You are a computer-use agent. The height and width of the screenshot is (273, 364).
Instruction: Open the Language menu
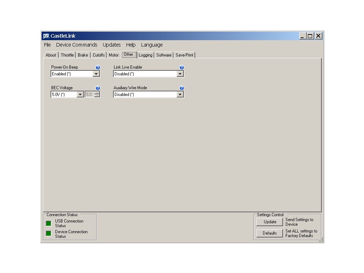(x=152, y=45)
